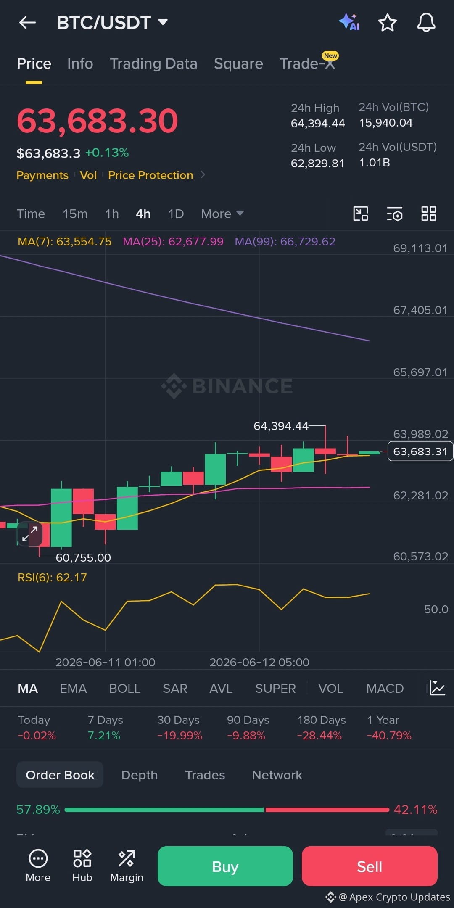Select the Time chart interval
The height and width of the screenshot is (908, 454).
(31, 214)
